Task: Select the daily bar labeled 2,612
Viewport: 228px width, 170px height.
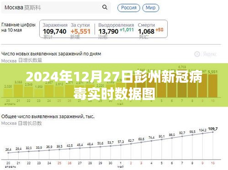Action: click(x=59, y=92)
